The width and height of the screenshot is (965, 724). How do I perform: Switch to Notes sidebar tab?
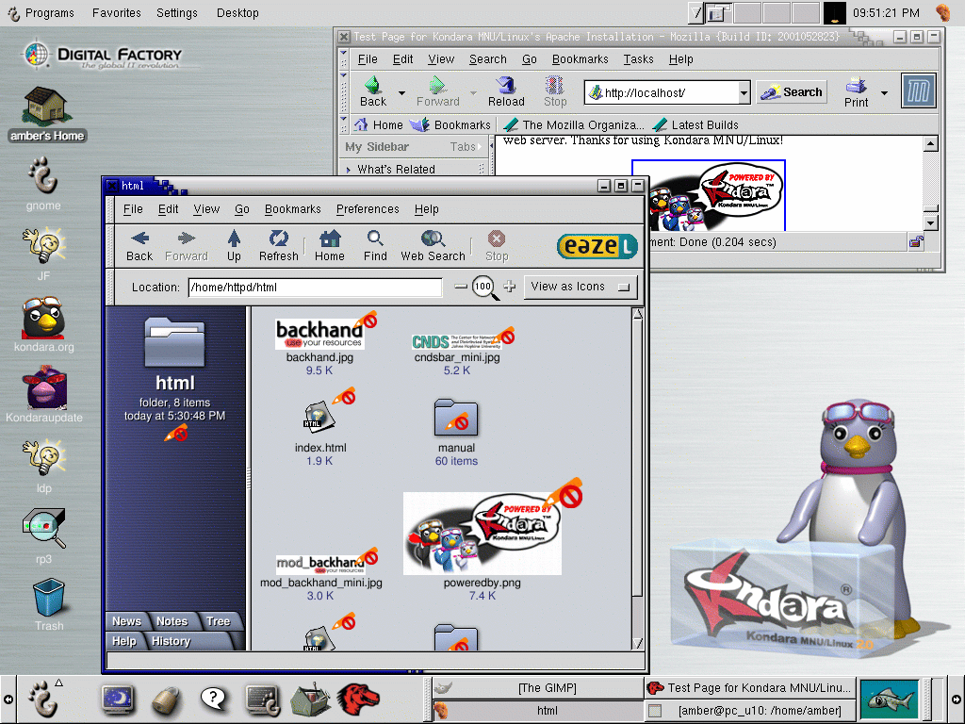[172, 621]
